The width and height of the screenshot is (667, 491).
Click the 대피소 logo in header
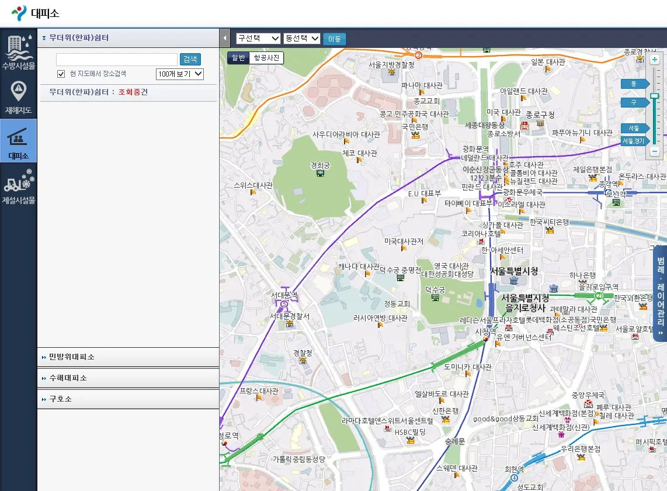35,13
